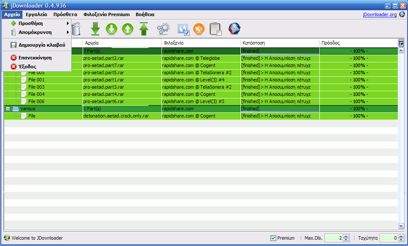Open settings via the gears icon
The width and height of the screenshot is (408, 246).
(163, 29)
